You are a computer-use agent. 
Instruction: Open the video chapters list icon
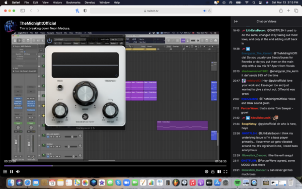pos(5,171)
